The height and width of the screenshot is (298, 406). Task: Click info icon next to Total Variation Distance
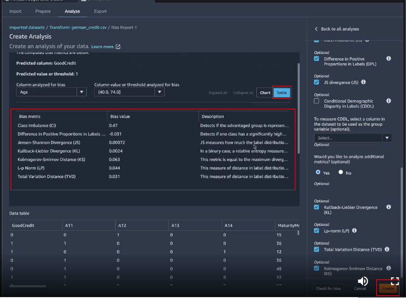tap(387, 249)
